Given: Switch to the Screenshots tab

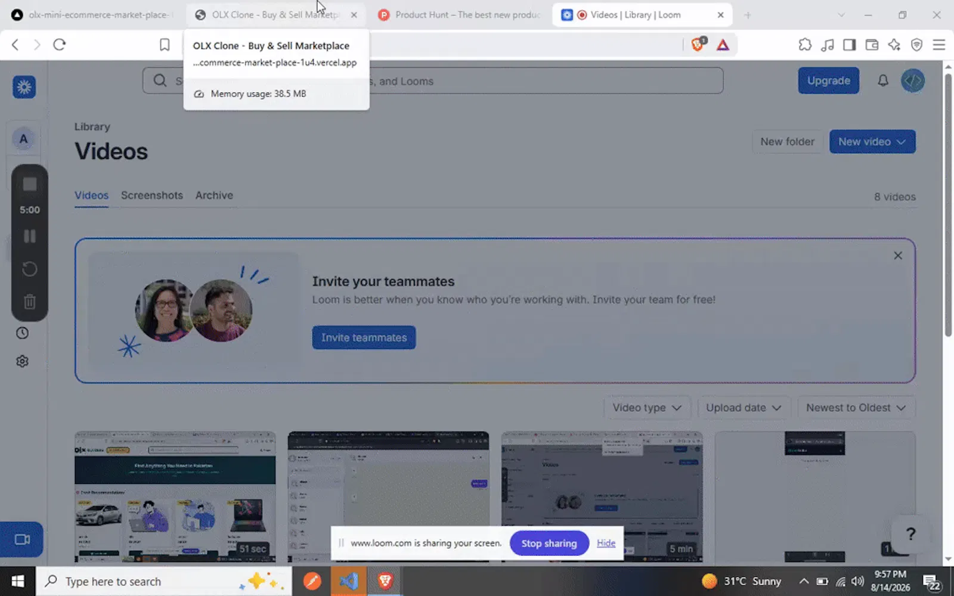Looking at the screenshot, I should (152, 195).
